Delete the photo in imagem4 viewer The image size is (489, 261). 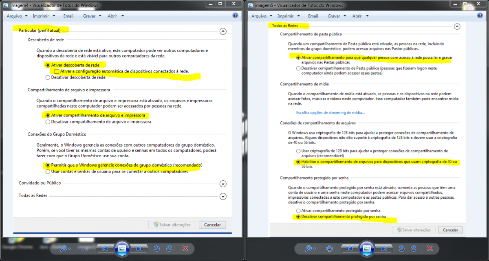tap(185, 248)
